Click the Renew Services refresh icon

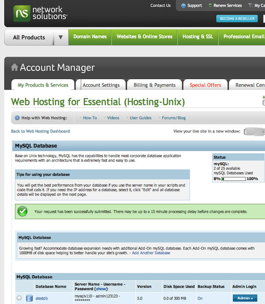pos(210,6)
